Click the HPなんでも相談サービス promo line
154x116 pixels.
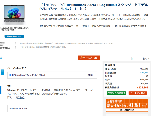[93, 26]
